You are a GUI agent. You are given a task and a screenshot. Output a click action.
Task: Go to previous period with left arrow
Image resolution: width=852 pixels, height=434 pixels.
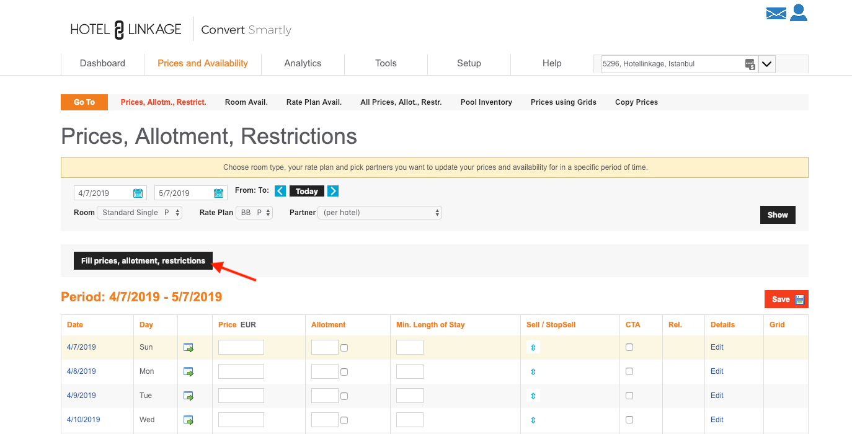(280, 191)
